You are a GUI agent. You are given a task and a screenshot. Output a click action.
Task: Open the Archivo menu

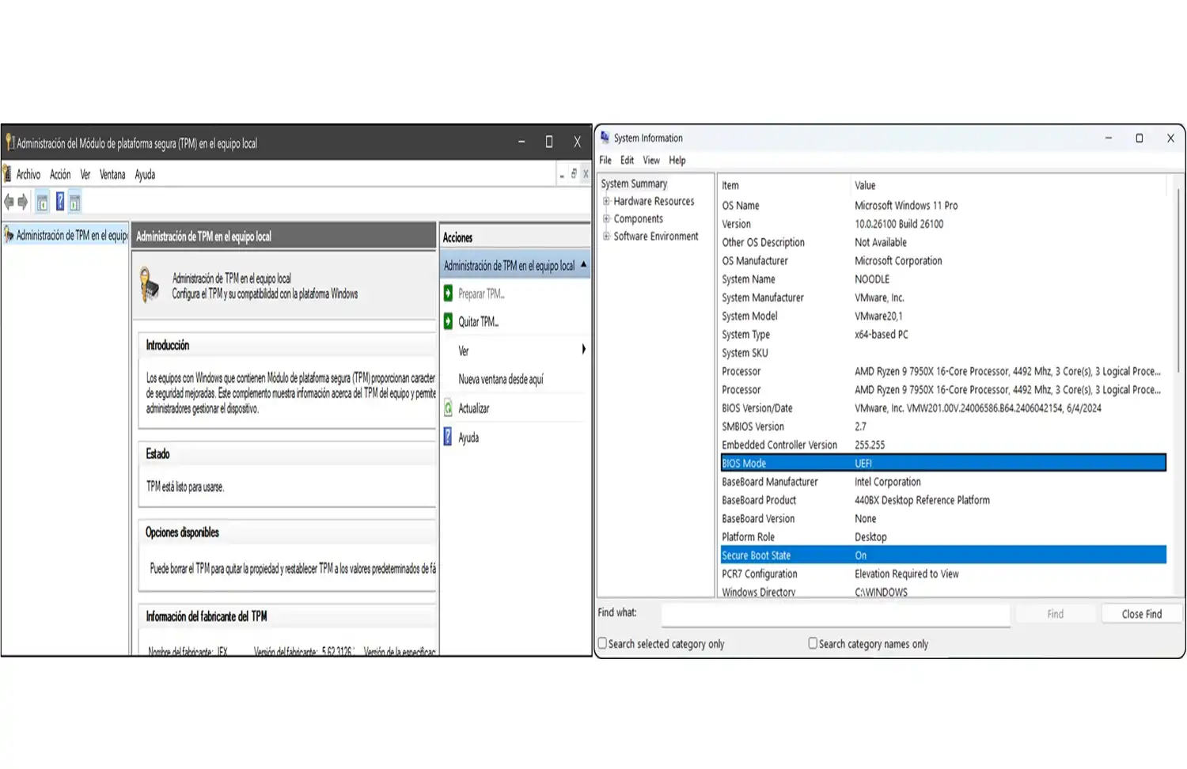[x=28, y=175]
